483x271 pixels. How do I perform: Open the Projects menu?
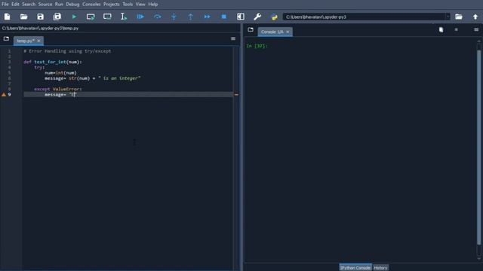click(112, 5)
